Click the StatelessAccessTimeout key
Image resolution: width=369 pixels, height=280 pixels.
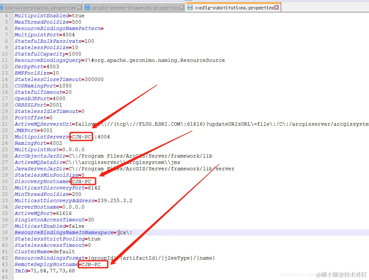(x=50, y=245)
